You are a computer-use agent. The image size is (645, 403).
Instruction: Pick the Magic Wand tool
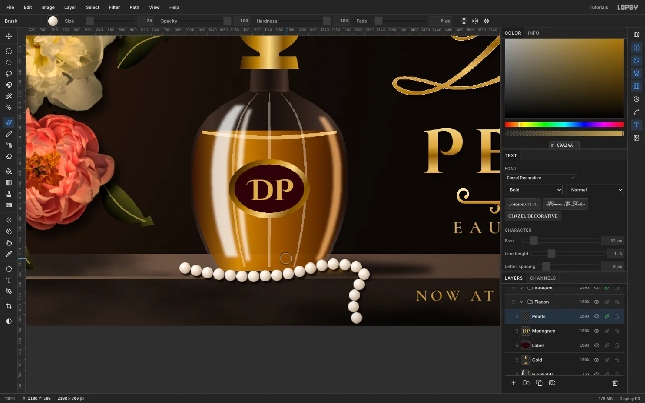9,96
